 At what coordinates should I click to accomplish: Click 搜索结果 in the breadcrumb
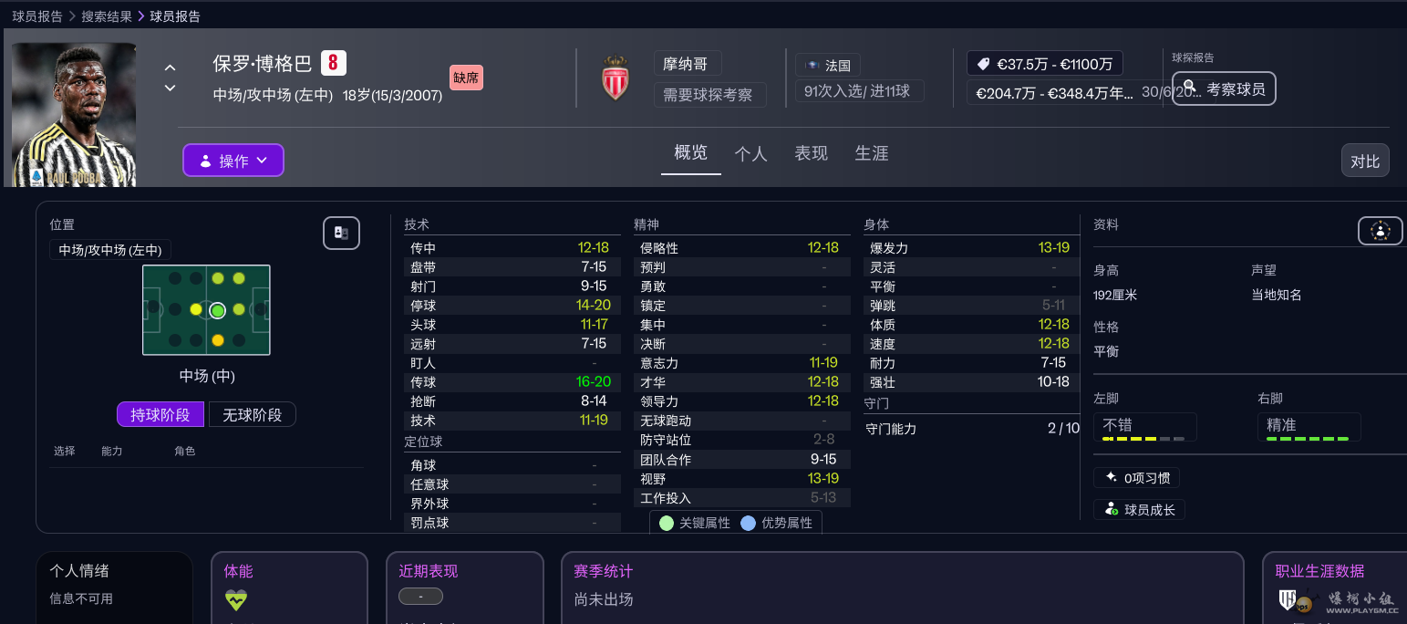(x=107, y=16)
